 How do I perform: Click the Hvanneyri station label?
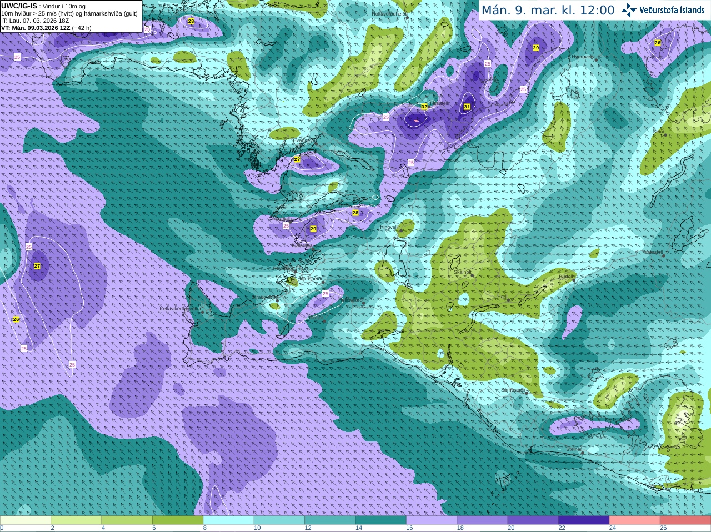pyautogui.click(x=303, y=141)
